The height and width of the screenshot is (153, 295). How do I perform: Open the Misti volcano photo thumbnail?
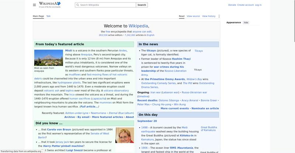[49, 58]
